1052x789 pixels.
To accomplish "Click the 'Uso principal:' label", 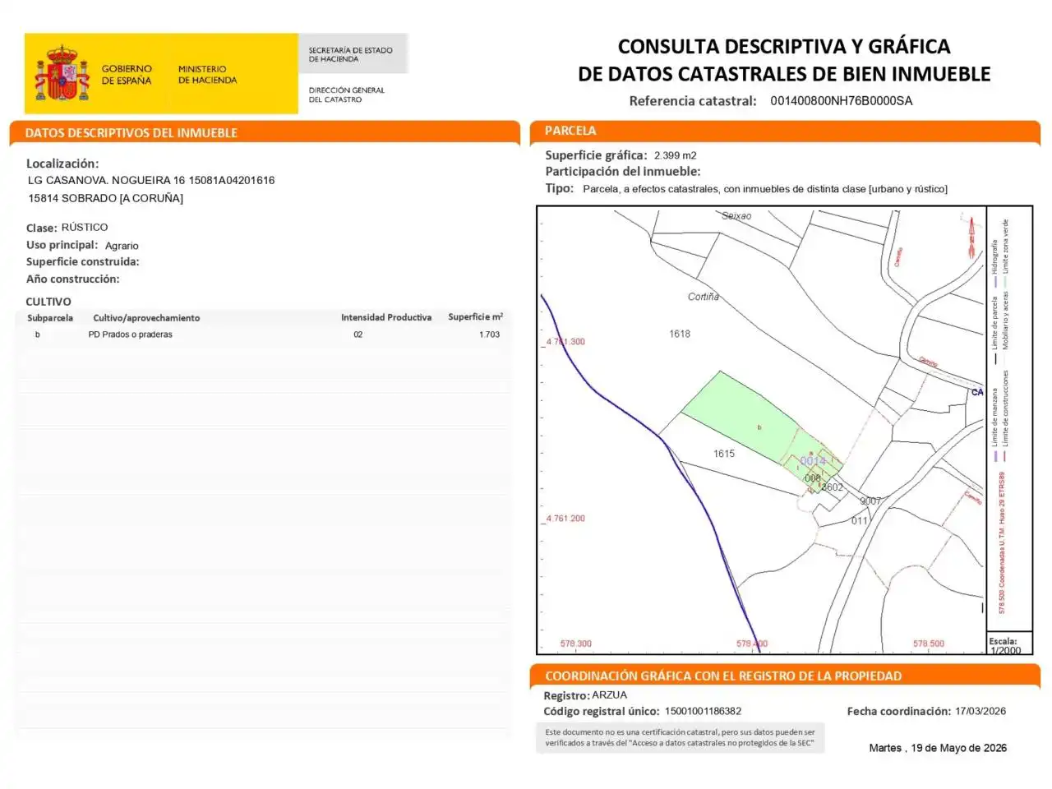I will pyautogui.click(x=62, y=245).
